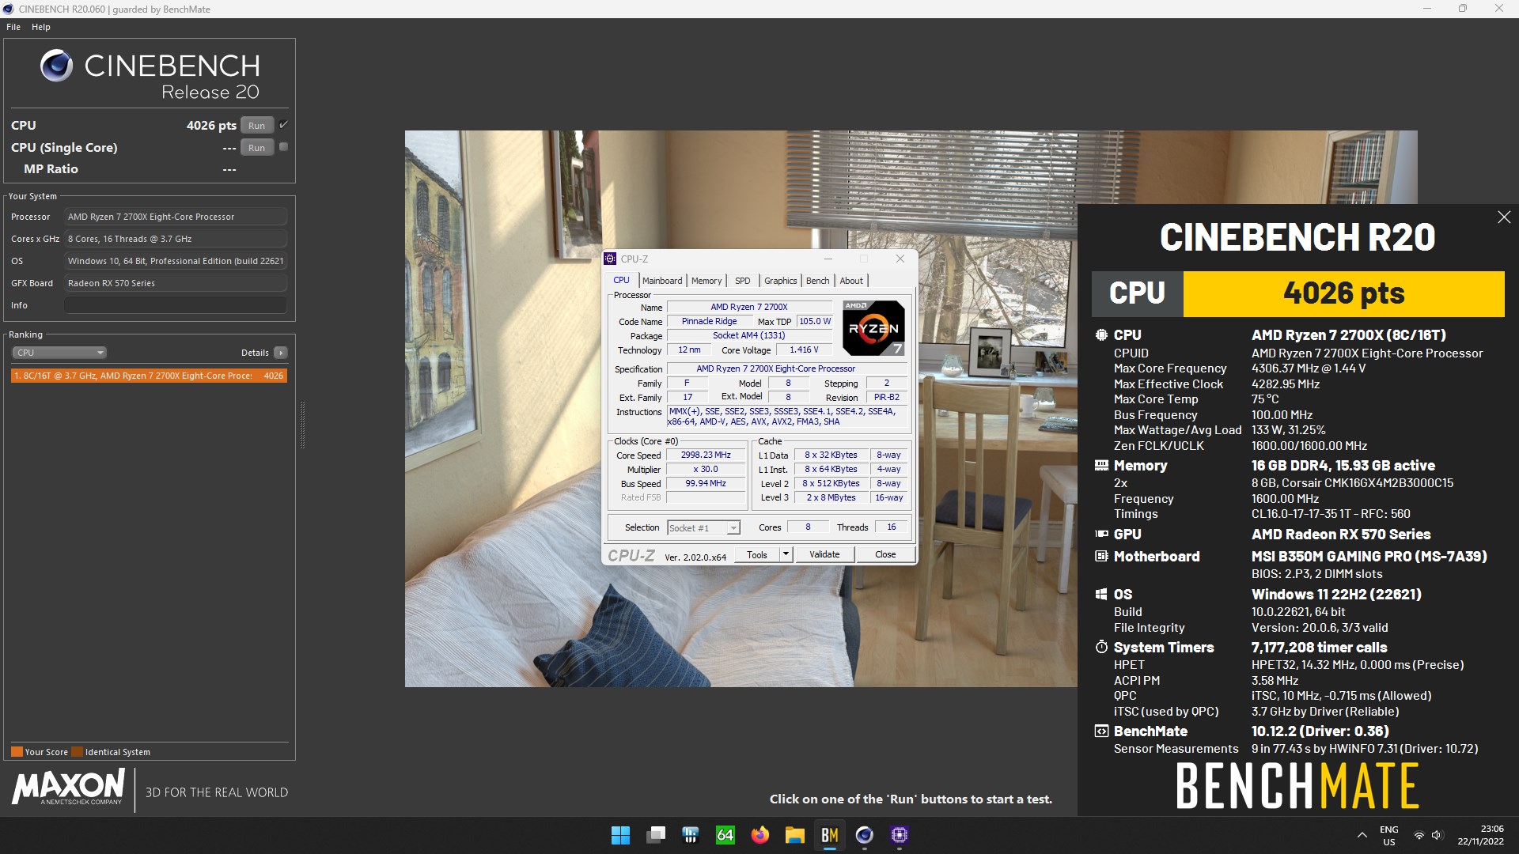Viewport: 1519px width, 854px height.
Task: Open the Socket #1 selection dropdown
Action: pyautogui.click(x=703, y=527)
